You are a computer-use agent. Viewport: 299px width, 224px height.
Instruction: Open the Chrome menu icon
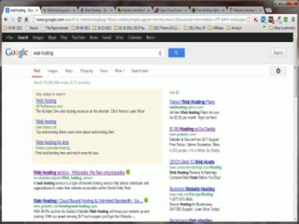(x=293, y=20)
